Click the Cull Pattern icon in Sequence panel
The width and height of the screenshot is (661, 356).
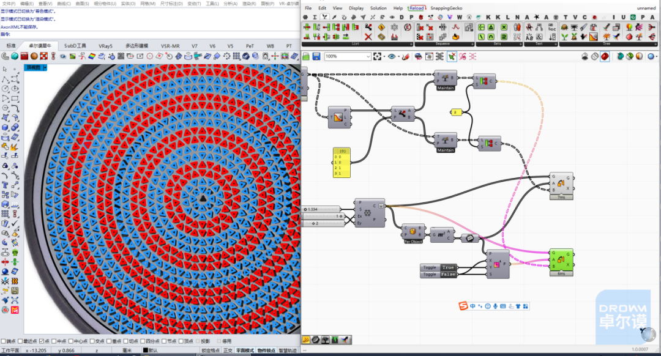[x=420, y=37]
